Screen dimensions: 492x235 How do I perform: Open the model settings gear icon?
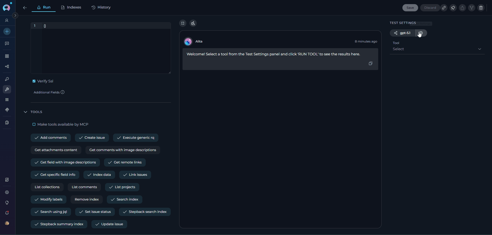pyautogui.click(x=421, y=33)
